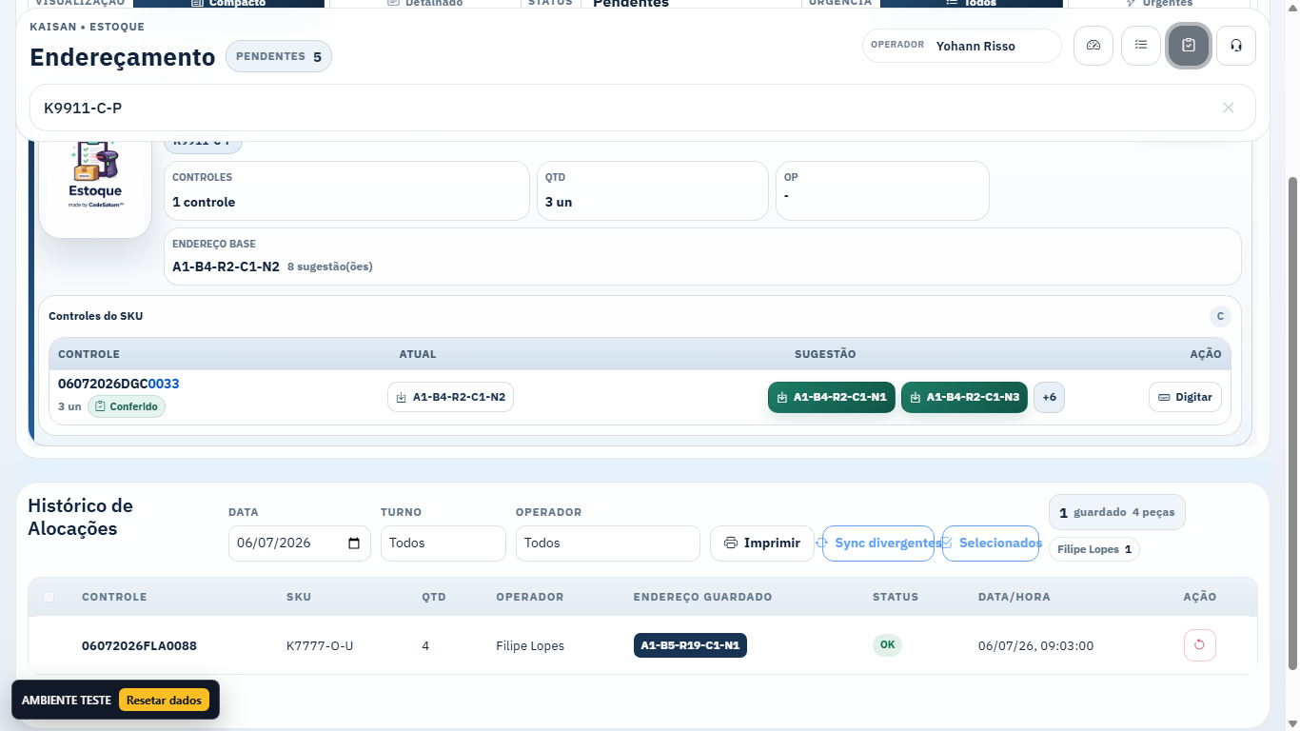Click the Digitar button
Viewport: 1300px width, 731px height.
coord(1185,397)
